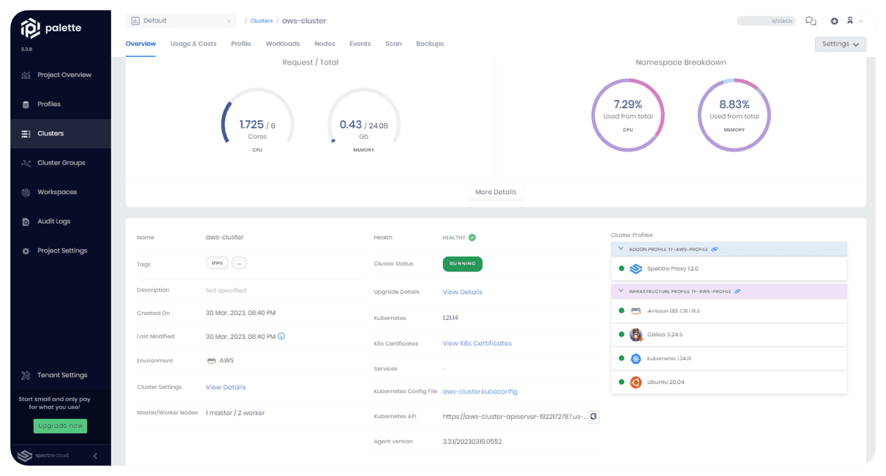Click the Clusters sidebar icon

tap(26, 134)
